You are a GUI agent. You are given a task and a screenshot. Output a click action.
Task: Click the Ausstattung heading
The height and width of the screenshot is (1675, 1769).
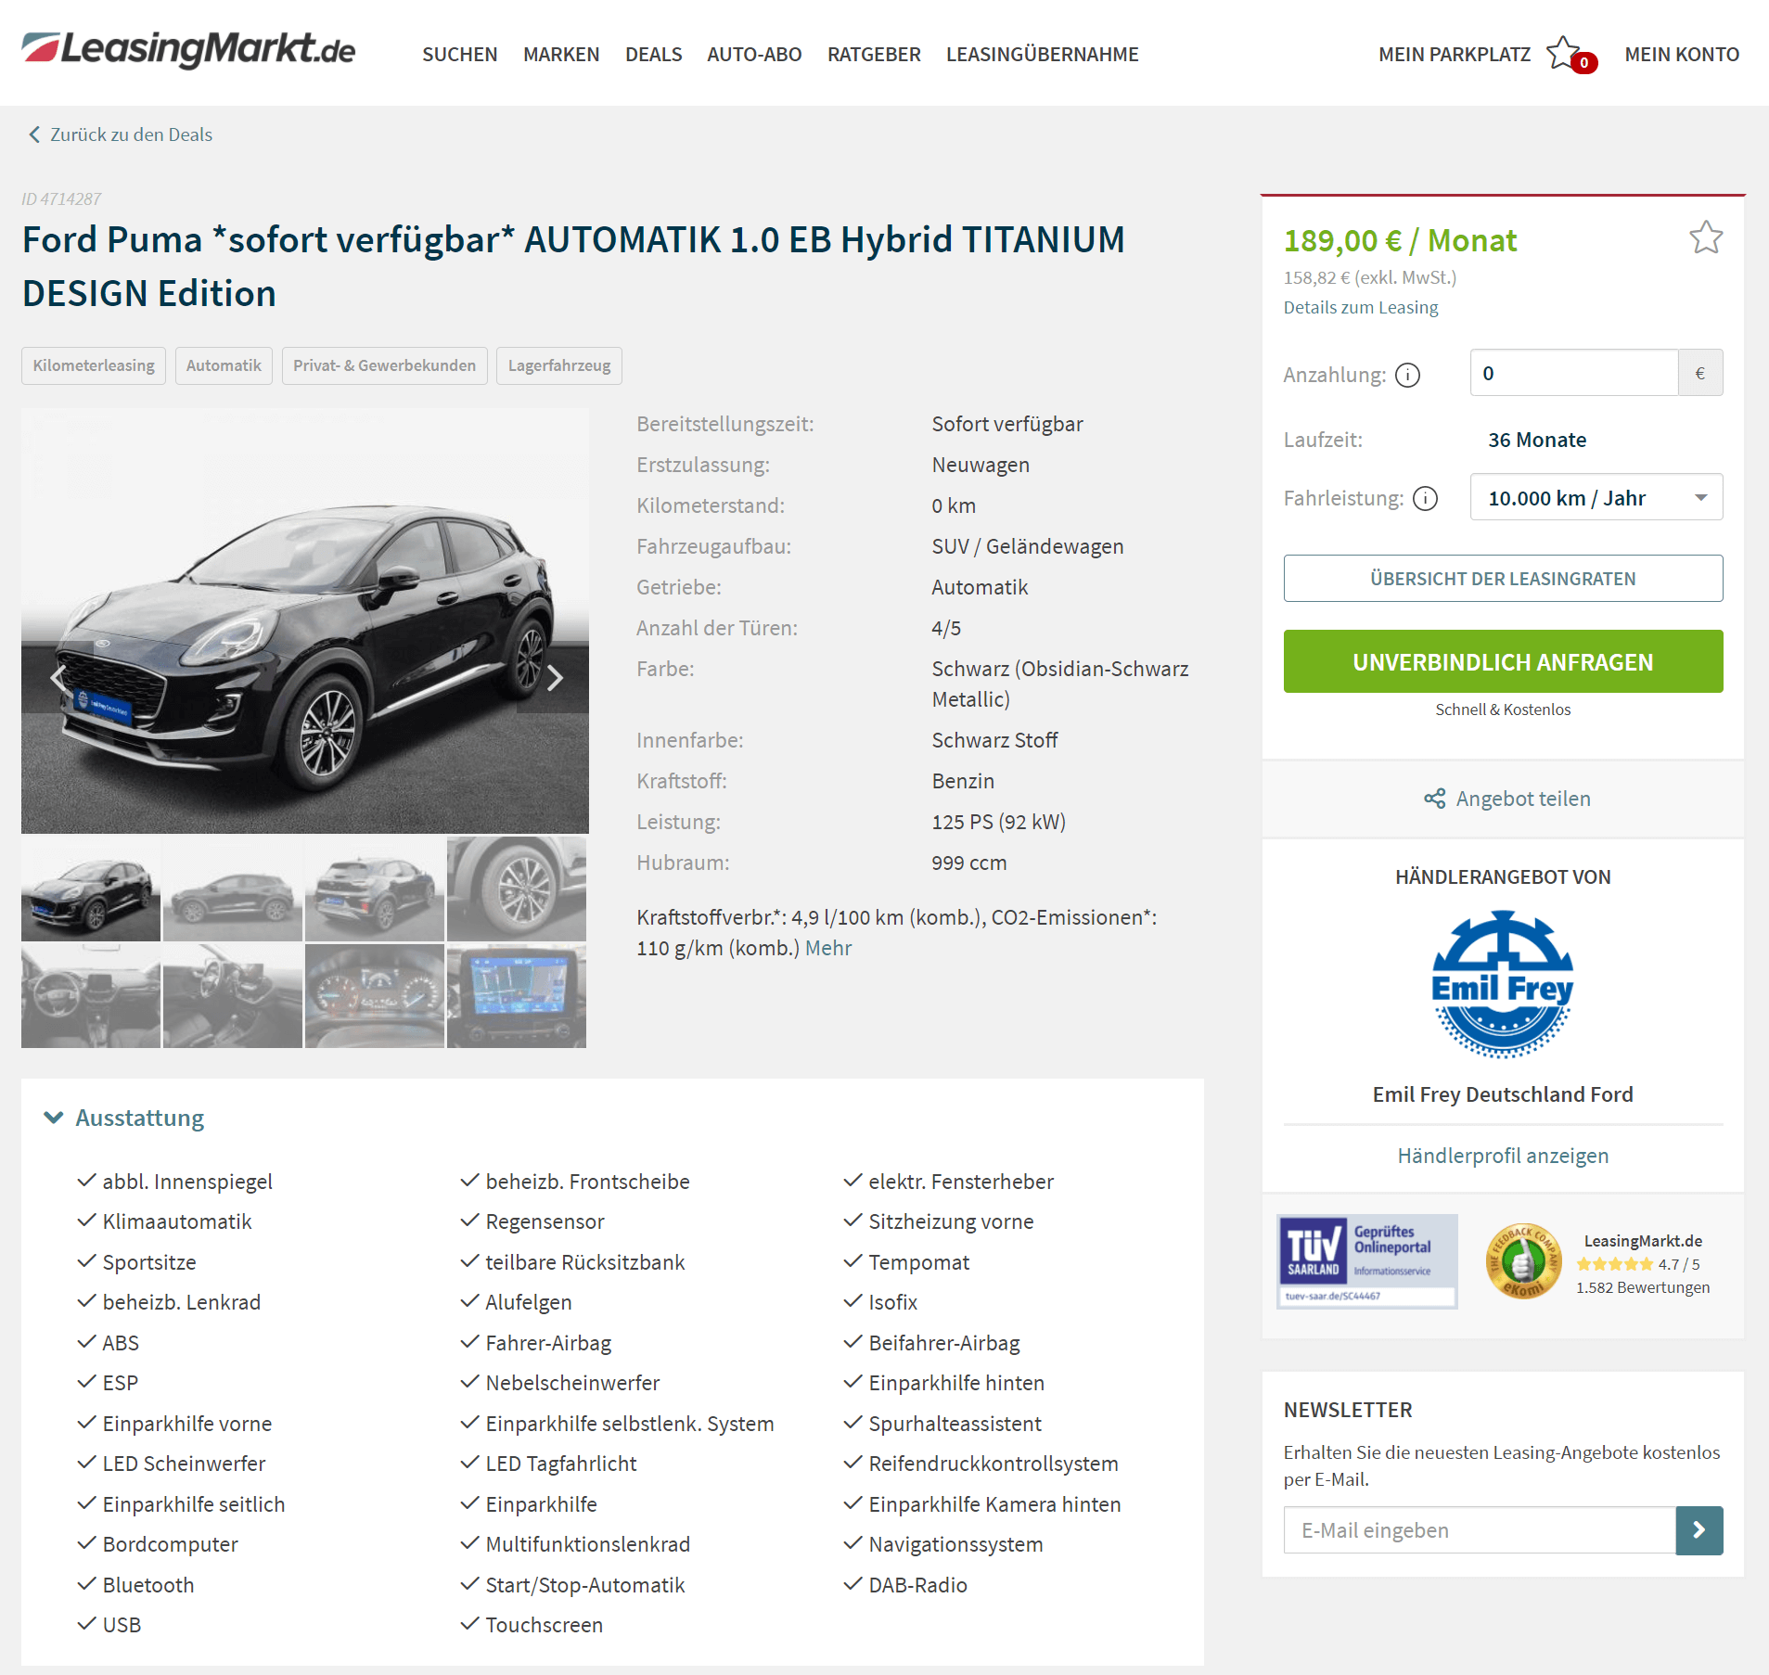139,1118
